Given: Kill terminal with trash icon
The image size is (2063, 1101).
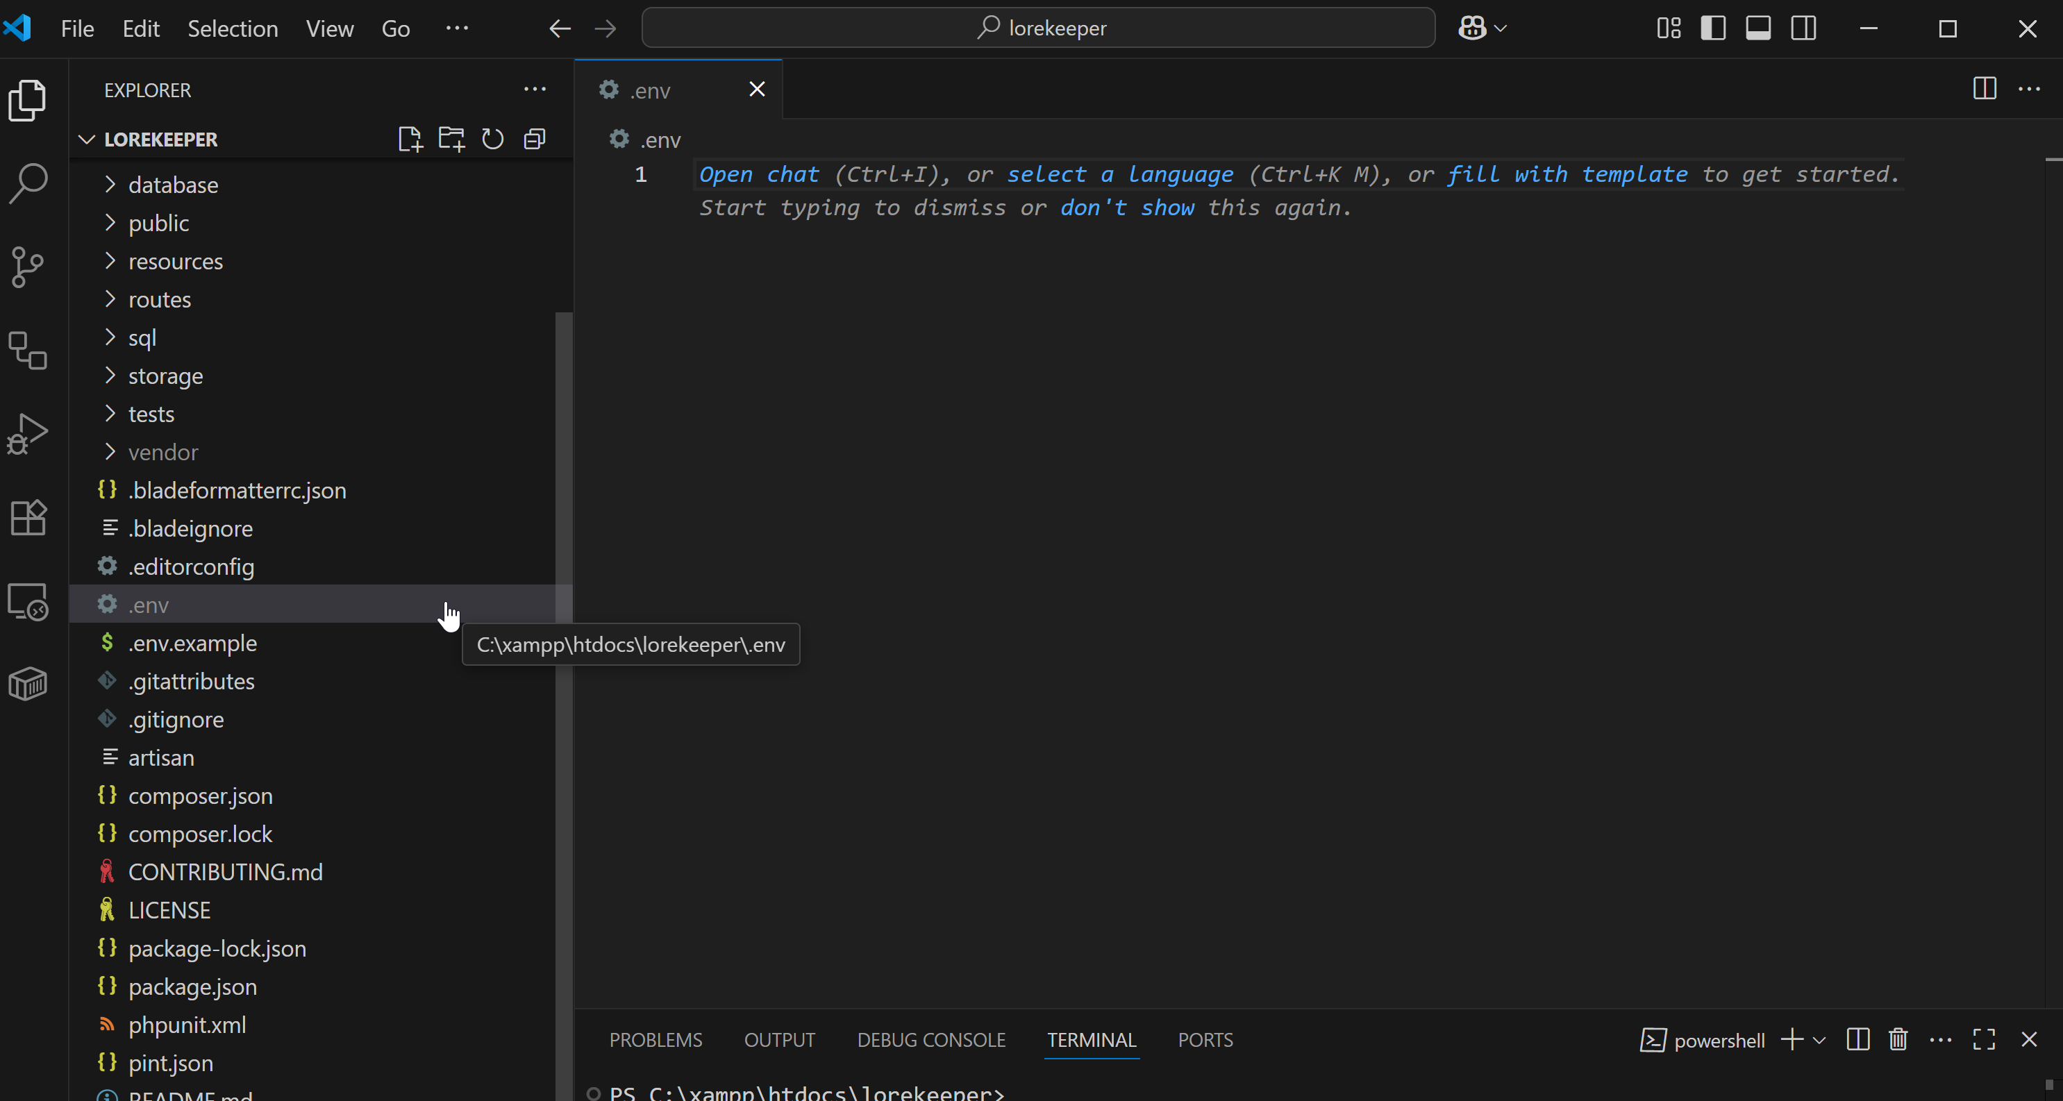Looking at the screenshot, I should coord(1897,1039).
